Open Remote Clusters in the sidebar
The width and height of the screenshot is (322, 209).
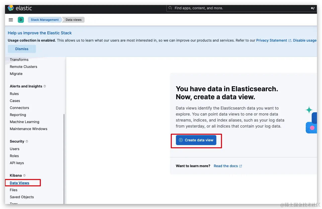[x=23, y=67]
